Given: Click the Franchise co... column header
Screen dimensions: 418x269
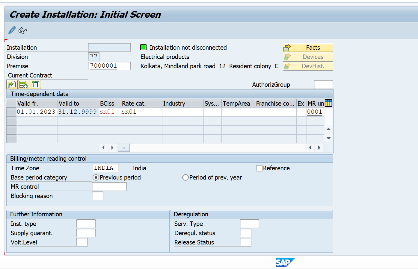Looking at the screenshot, I should pos(276,104).
